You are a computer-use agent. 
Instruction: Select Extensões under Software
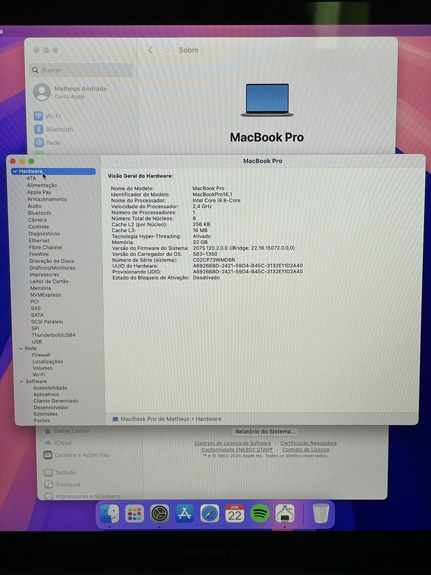46,414
